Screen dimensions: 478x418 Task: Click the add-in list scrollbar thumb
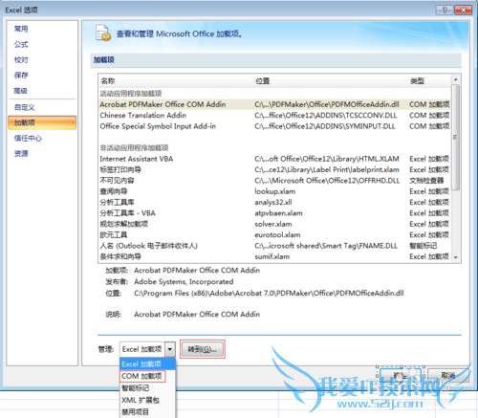pos(456,137)
